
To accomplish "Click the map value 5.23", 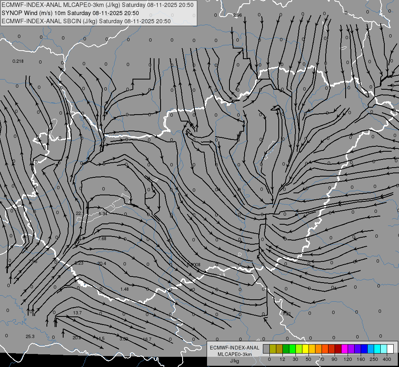I will (x=79, y=263).
